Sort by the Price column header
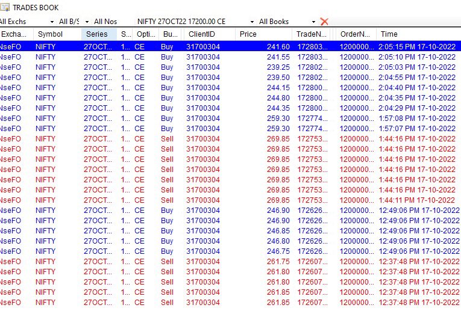Image resolution: width=461 pixels, height=314 pixels. click(x=263, y=34)
